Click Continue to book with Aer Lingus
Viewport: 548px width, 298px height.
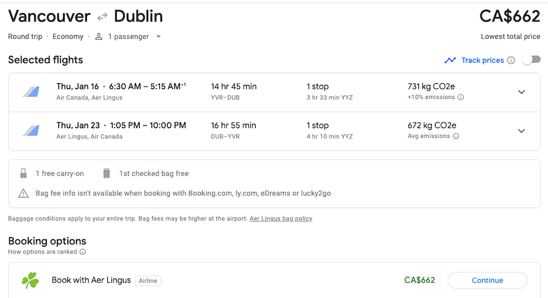pyautogui.click(x=487, y=280)
